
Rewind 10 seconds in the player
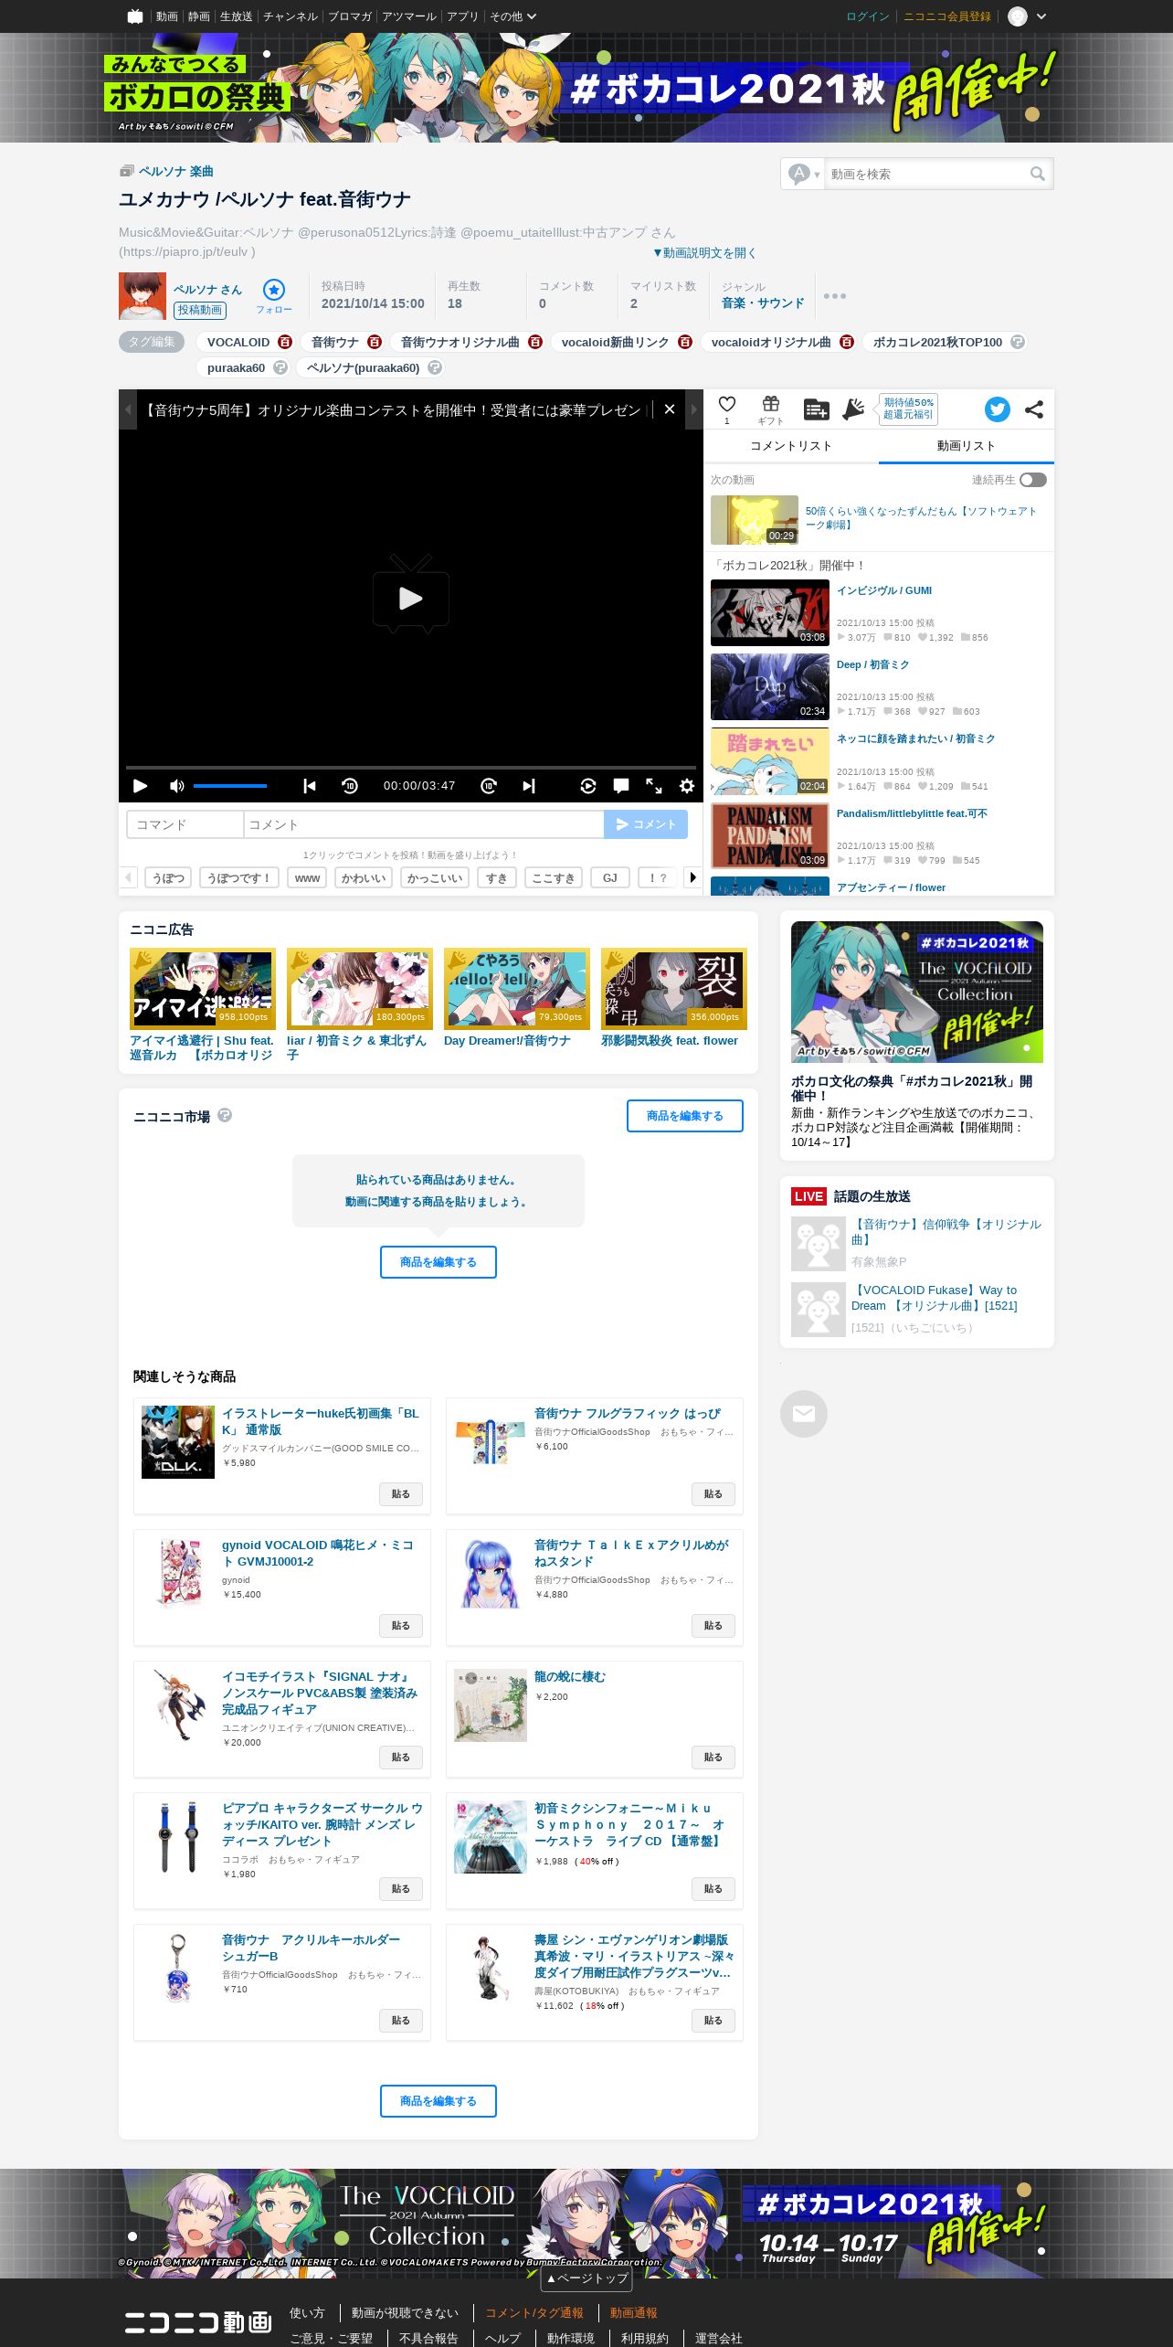tap(350, 786)
